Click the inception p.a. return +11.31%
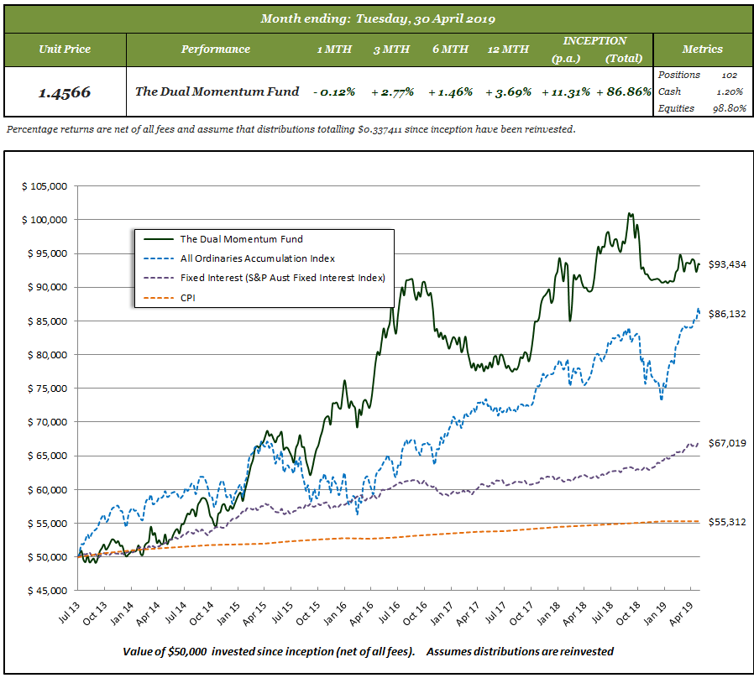The height and width of the screenshot is (678, 754). [x=566, y=91]
